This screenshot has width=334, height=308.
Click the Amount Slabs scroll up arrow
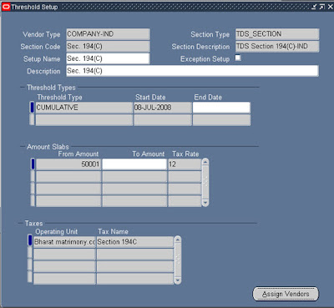coord(205,162)
